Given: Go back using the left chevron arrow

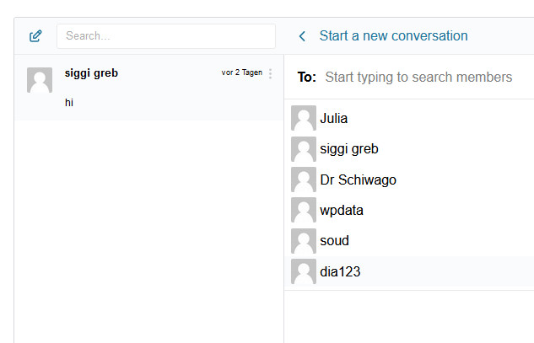Looking at the screenshot, I should tap(302, 36).
